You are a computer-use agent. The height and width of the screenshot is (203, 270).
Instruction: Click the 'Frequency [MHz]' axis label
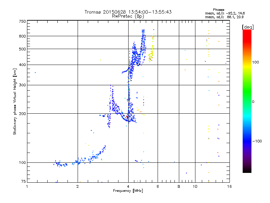point(128,191)
